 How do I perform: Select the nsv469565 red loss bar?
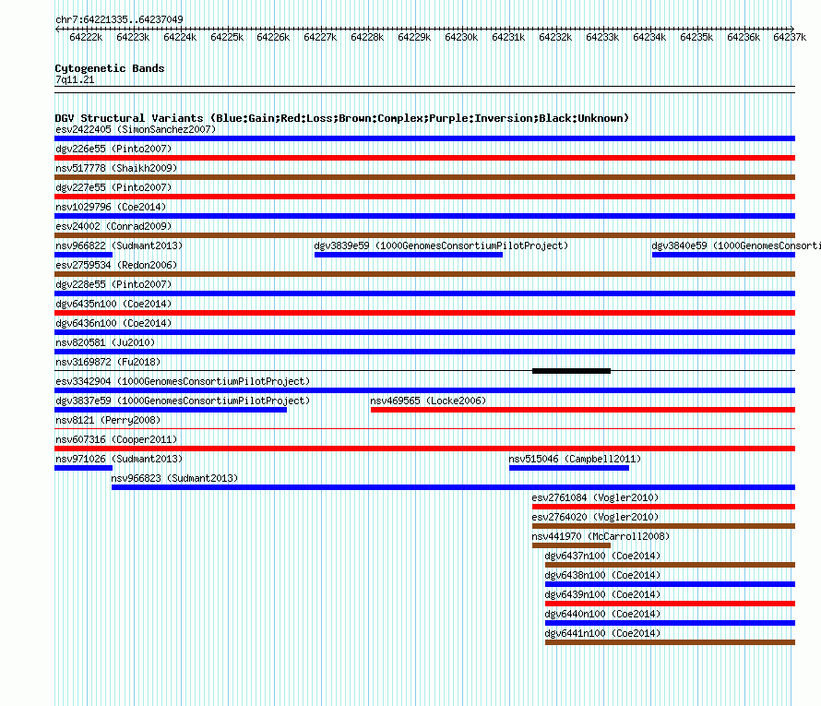[583, 410]
